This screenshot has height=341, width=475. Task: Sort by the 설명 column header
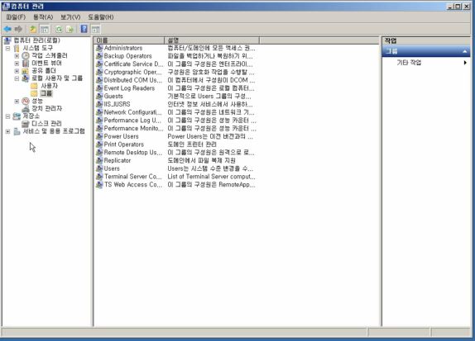212,40
